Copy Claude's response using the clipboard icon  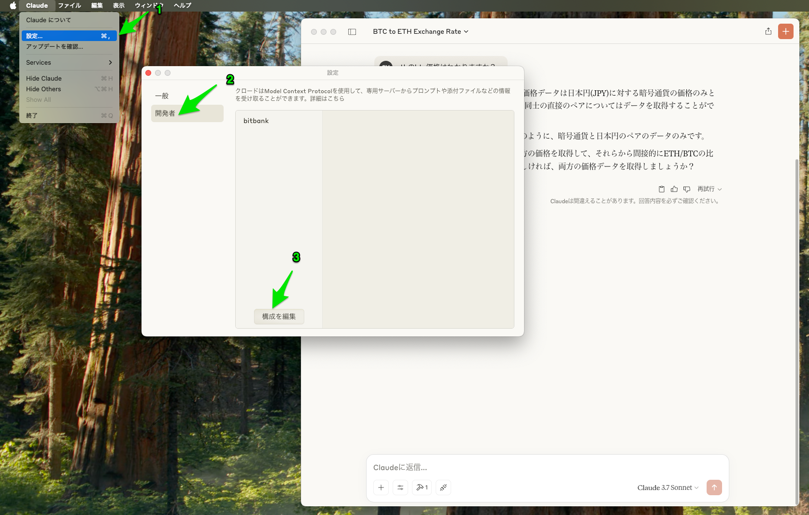[661, 189]
